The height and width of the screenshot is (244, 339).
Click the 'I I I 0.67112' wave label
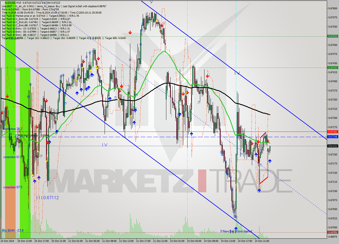(48, 198)
